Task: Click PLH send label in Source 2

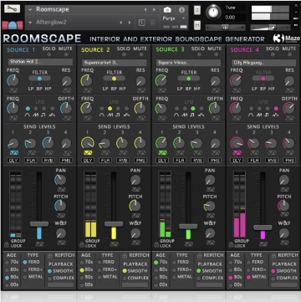Action: (x=105, y=161)
